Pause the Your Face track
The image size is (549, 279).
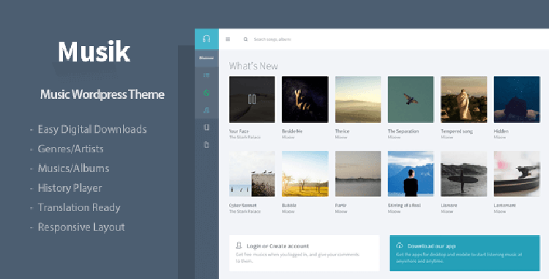[252, 100]
